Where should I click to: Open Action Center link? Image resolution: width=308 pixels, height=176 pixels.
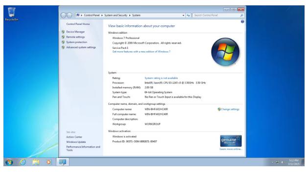tap(74, 137)
